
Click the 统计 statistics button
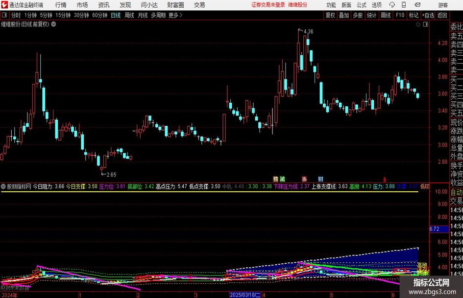(371, 15)
